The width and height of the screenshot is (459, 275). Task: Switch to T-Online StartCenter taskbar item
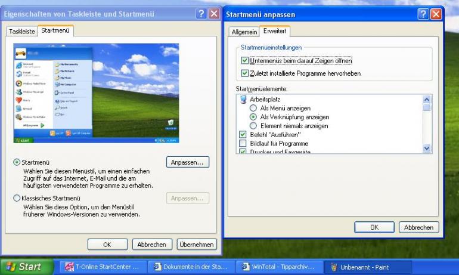coord(103,267)
